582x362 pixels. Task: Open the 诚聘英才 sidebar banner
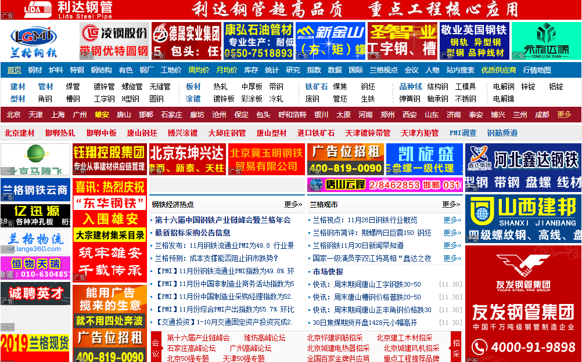coord(35,294)
